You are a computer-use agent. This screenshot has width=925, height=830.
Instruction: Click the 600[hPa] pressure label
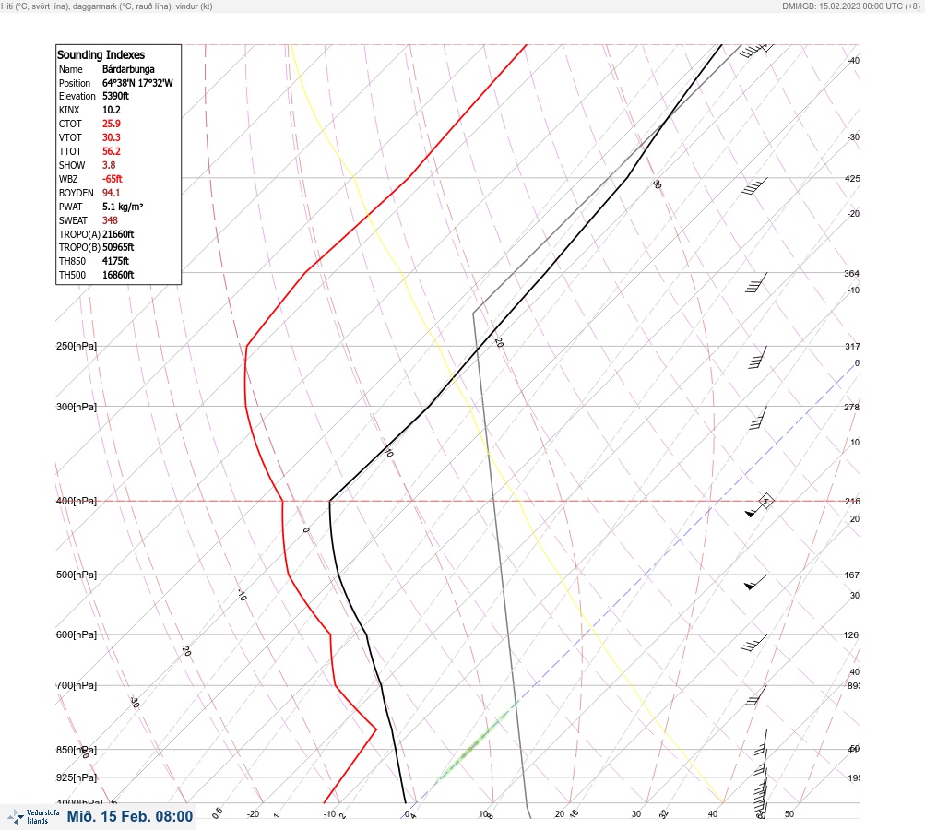[77, 634]
